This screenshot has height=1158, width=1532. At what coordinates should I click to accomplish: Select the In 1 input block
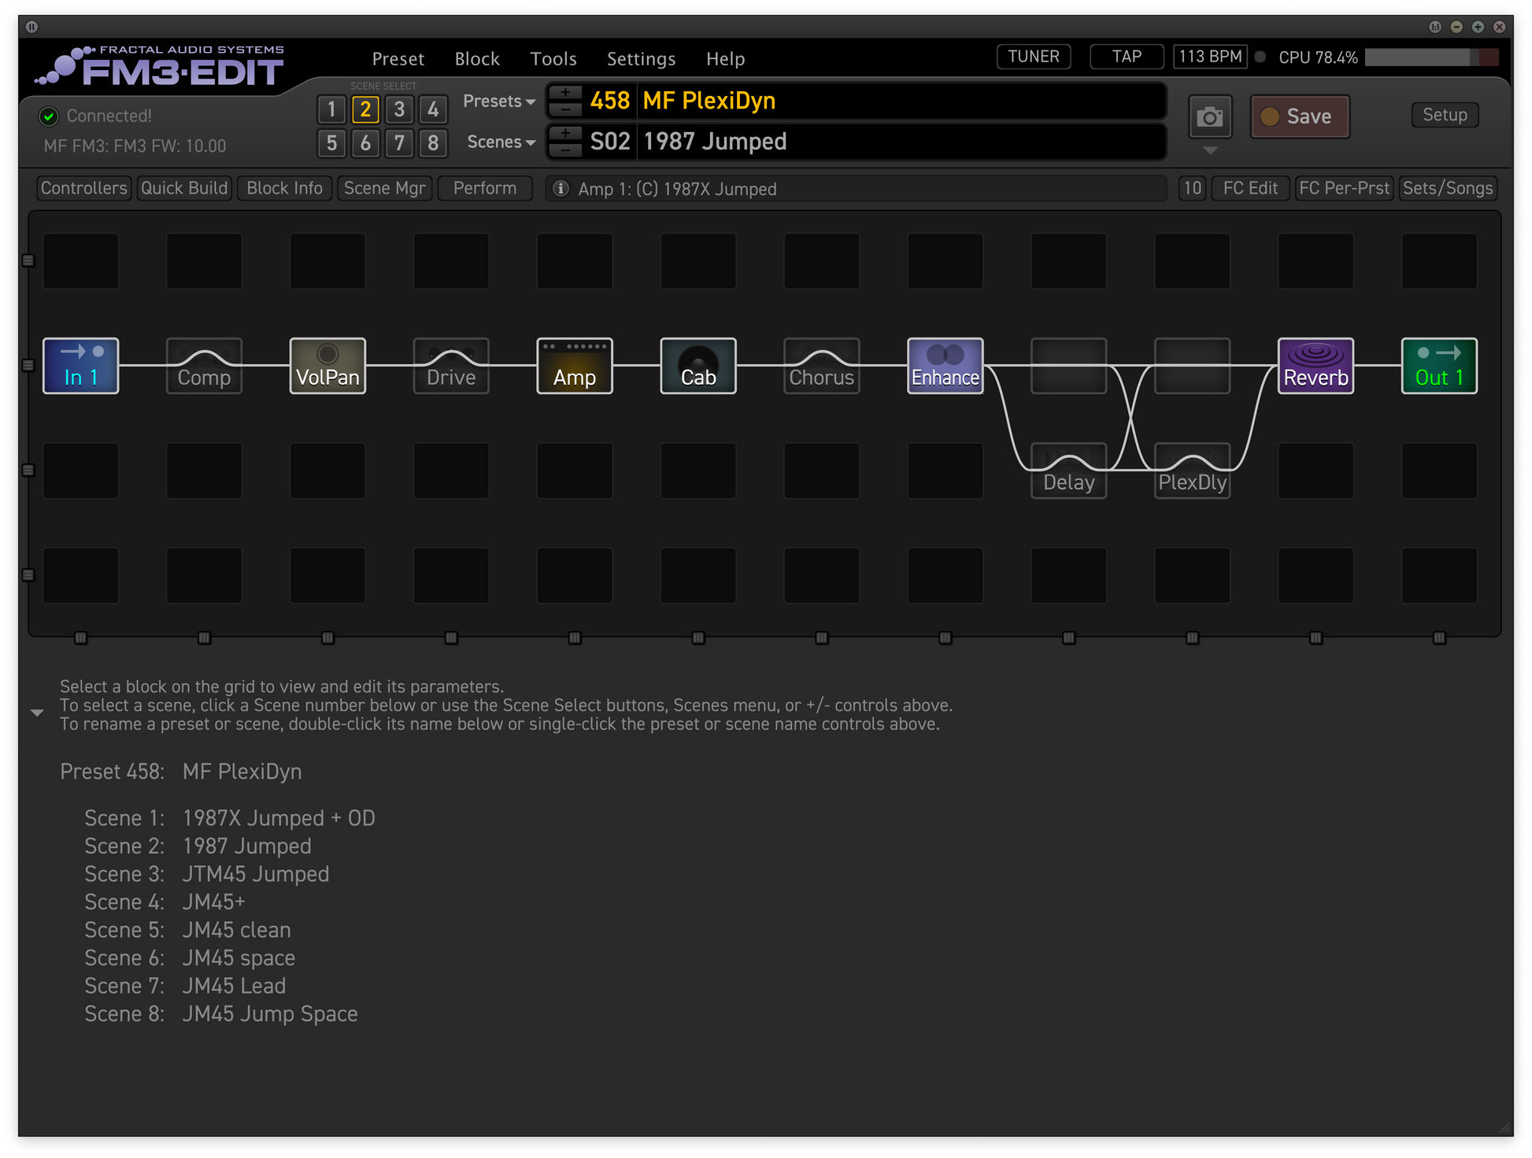point(80,366)
